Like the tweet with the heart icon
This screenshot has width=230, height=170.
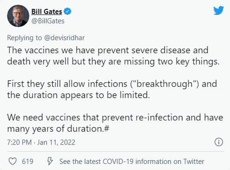tap(13, 161)
